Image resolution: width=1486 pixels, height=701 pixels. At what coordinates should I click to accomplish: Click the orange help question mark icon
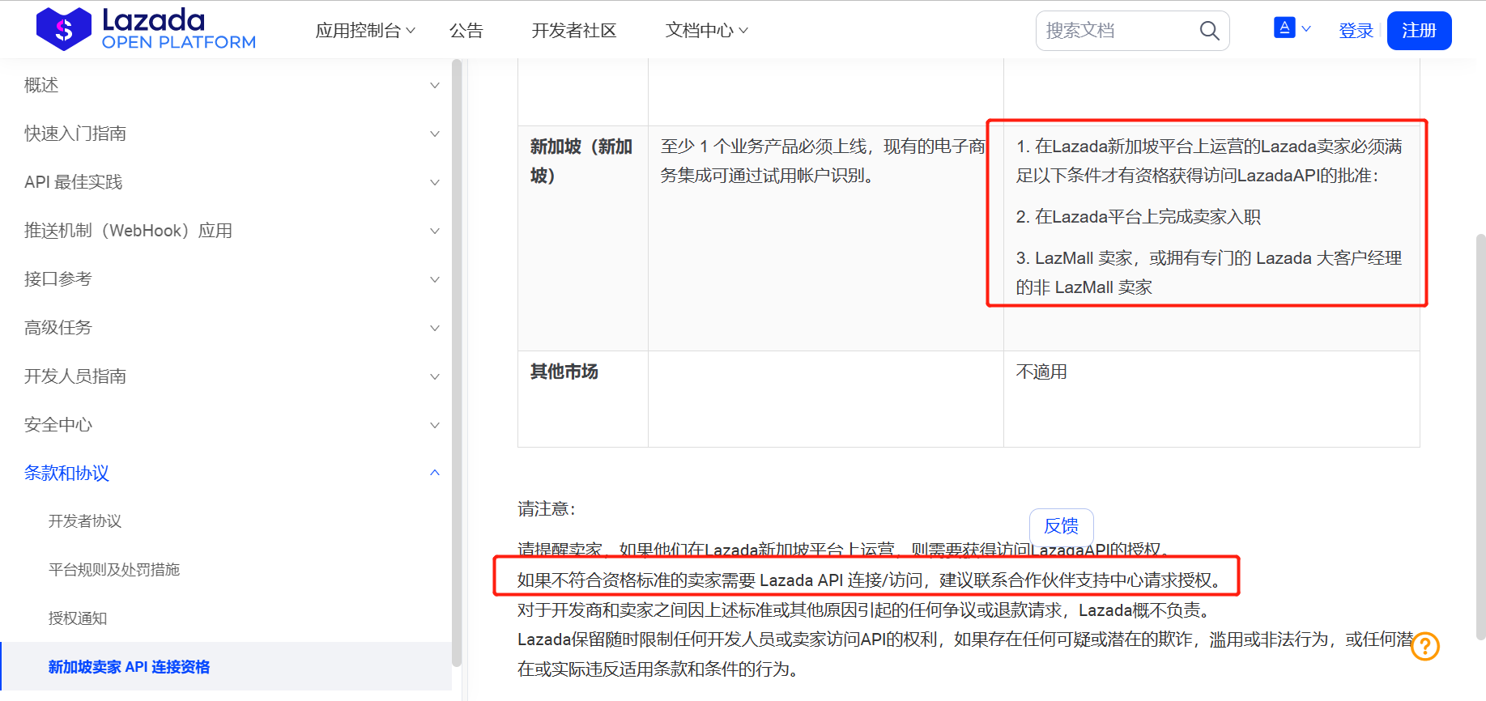1425,646
